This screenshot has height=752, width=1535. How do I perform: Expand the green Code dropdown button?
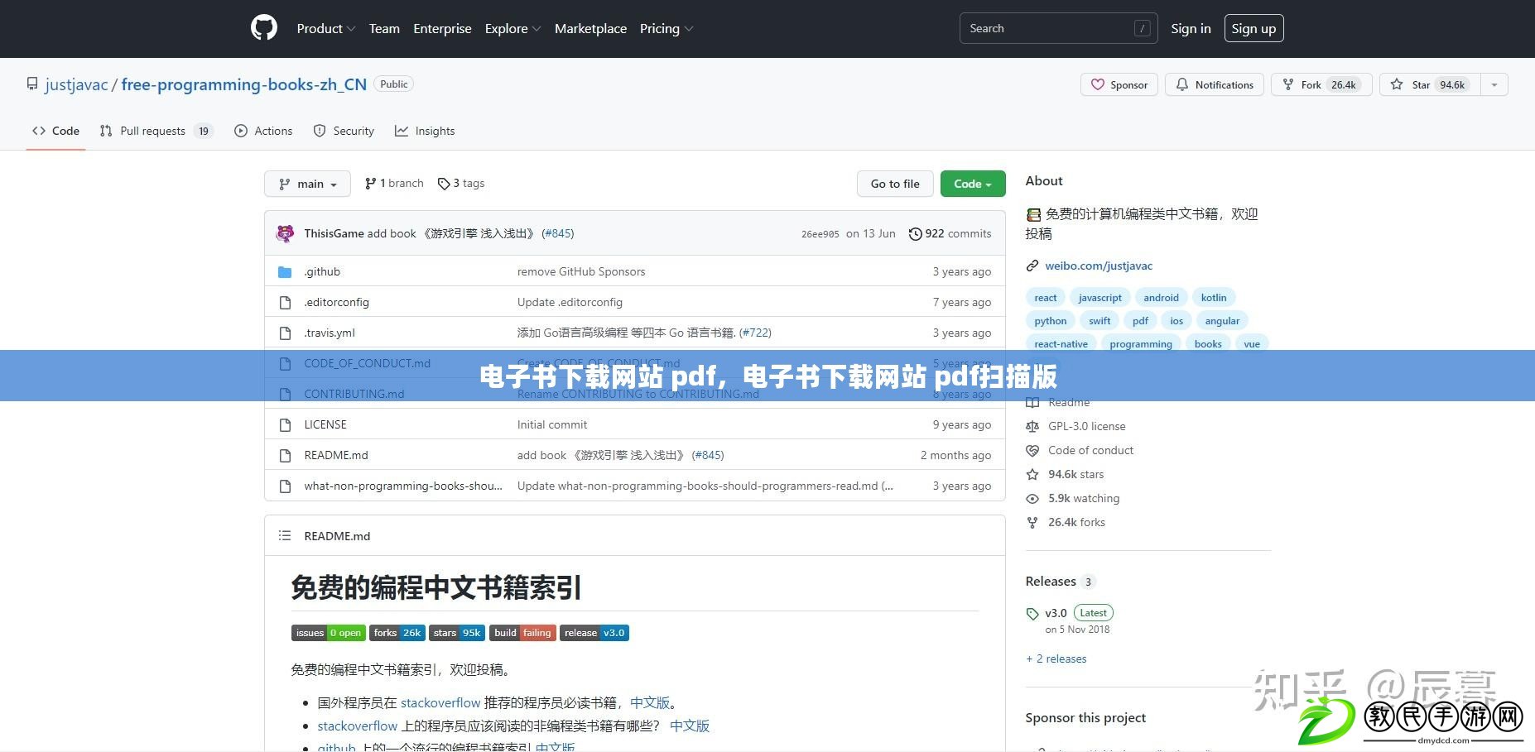point(973,184)
